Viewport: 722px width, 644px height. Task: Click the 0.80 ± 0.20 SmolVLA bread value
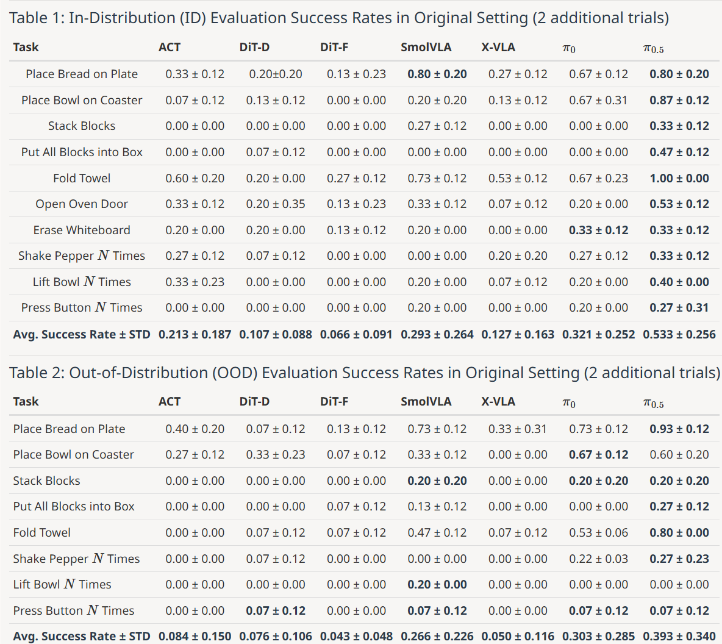437,74
